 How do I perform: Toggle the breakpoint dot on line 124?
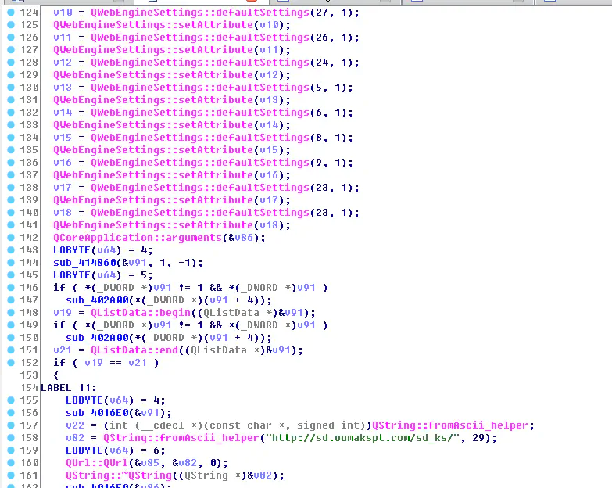point(10,13)
